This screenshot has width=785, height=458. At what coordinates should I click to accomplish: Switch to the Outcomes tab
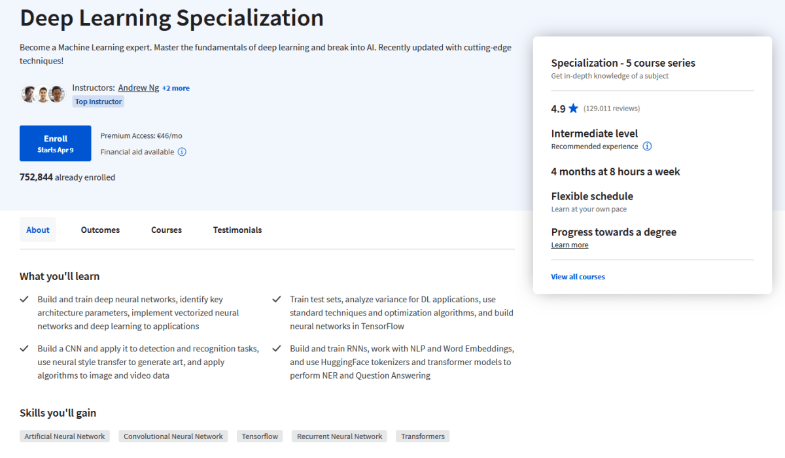point(100,230)
